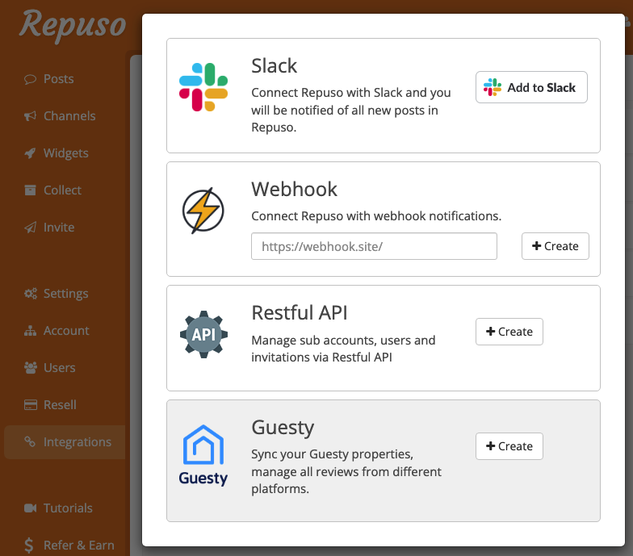Click the Channels megaphone icon
The width and height of the screenshot is (633, 556).
[x=30, y=116]
